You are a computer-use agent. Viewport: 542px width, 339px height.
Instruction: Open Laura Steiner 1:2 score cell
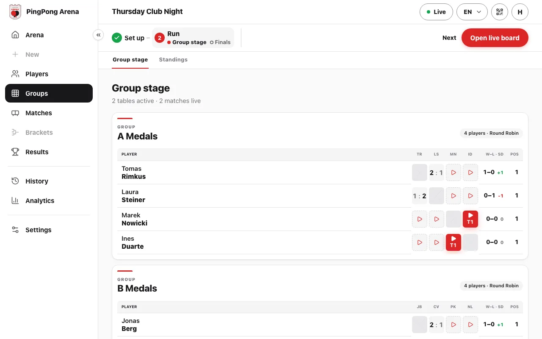[x=420, y=196]
